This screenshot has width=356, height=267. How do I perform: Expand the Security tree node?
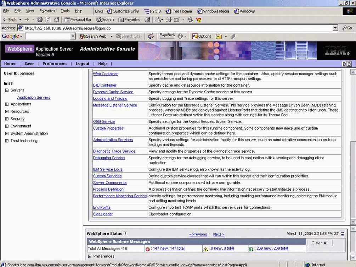pyautogui.click(x=7, y=119)
